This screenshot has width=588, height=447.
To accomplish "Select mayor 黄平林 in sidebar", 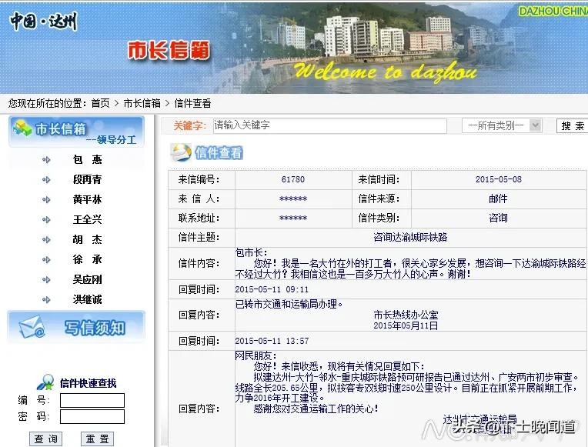I will coord(87,200).
